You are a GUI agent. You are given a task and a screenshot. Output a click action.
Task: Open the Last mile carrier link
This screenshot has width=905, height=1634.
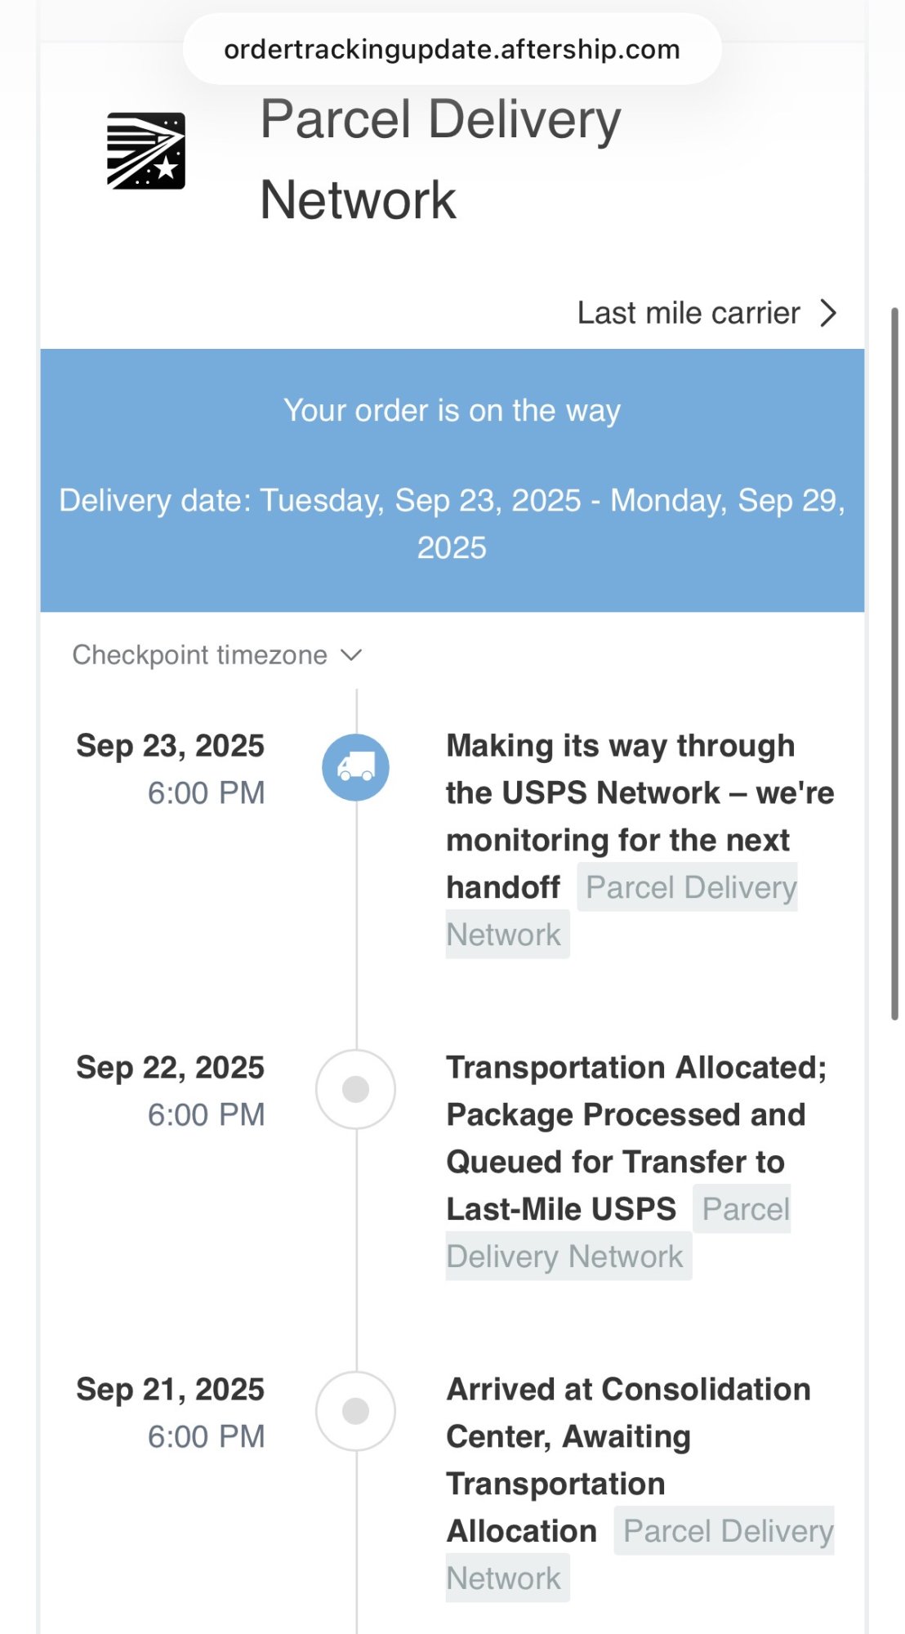click(689, 313)
